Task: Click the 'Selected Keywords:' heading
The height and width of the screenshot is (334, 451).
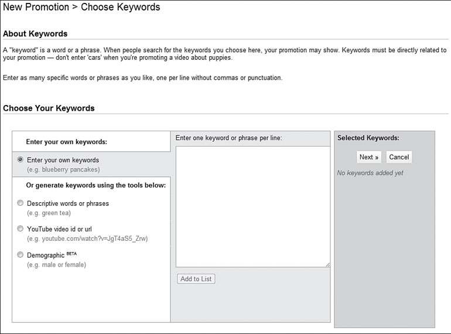Action: 368,138
